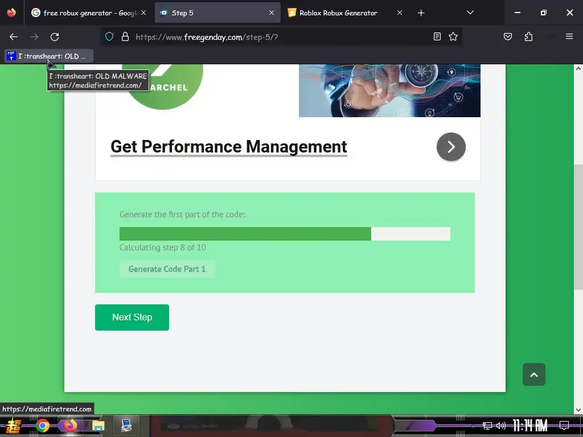Open the OLD MALWARE bookmark in bookmarks toolbar
Viewport: 583px width, 437px height.
click(x=49, y=56)
